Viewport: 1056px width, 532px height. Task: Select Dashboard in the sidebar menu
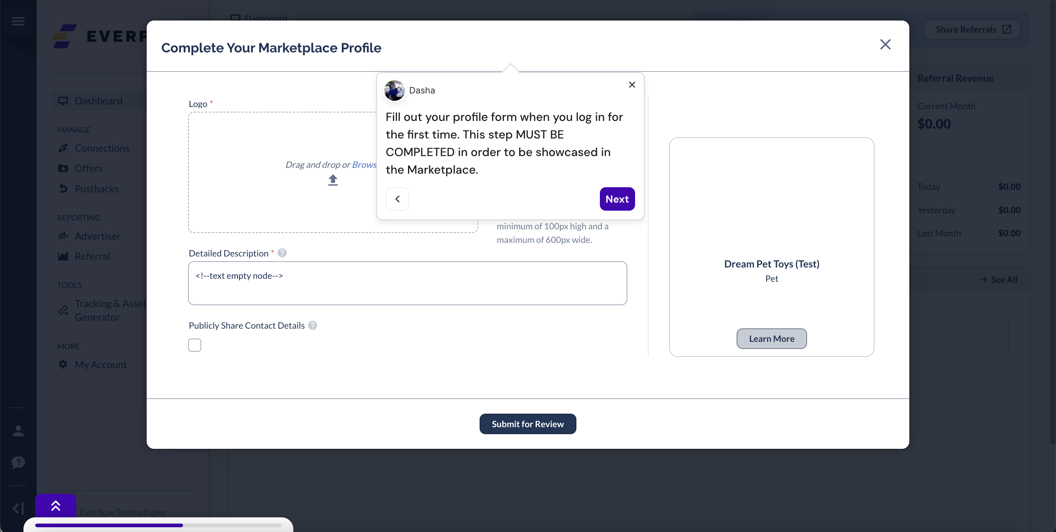pyautogui.click(x=98, y=101)
